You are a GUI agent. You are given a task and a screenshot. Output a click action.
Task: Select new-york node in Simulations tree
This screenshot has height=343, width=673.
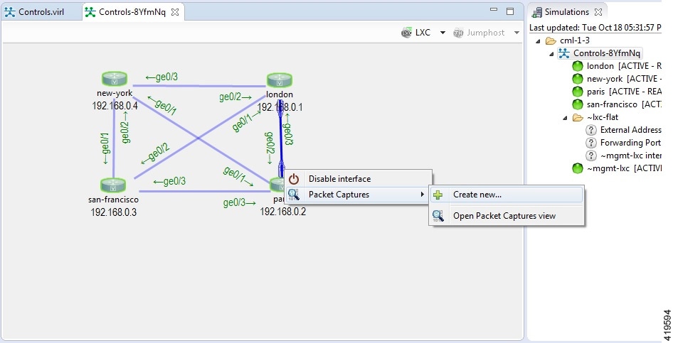tap(624, 79)
